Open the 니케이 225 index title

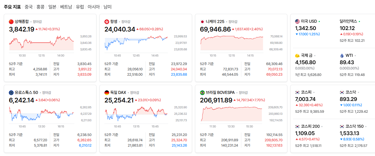215,21
